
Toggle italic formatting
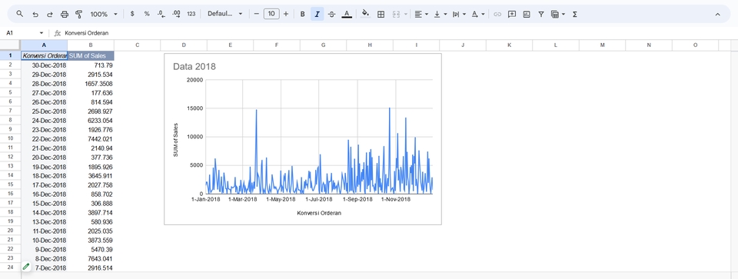tap(317, 14)
